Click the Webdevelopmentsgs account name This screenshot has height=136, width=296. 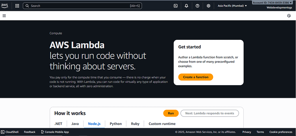279,8
